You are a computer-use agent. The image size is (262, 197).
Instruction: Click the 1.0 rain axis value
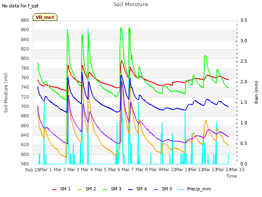click(244, 123)
